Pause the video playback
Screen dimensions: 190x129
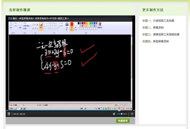(9, 114)
